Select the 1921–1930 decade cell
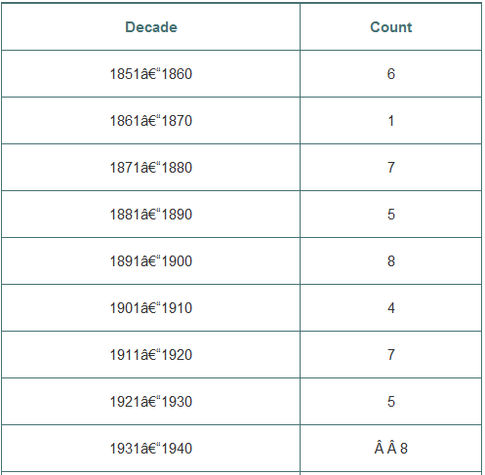The width and height of the screenshot is (485, 475). click(151, 402)
